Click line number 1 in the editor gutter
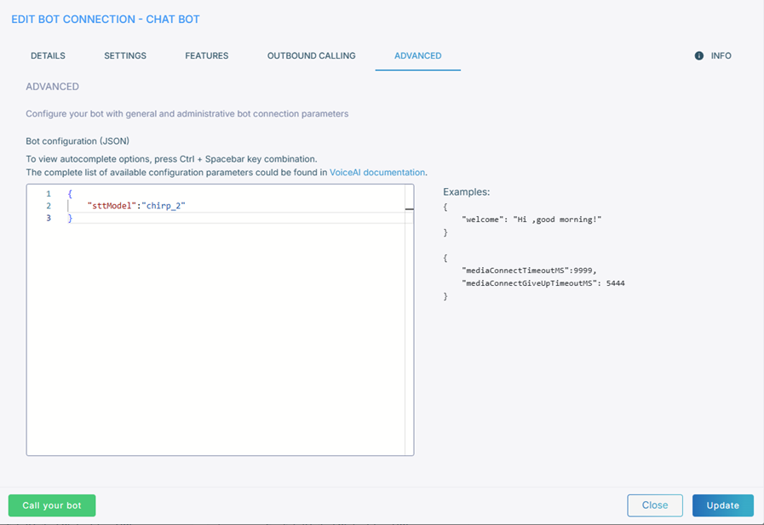The height and width of the screenshot is (525, 764). coord(49,194)
